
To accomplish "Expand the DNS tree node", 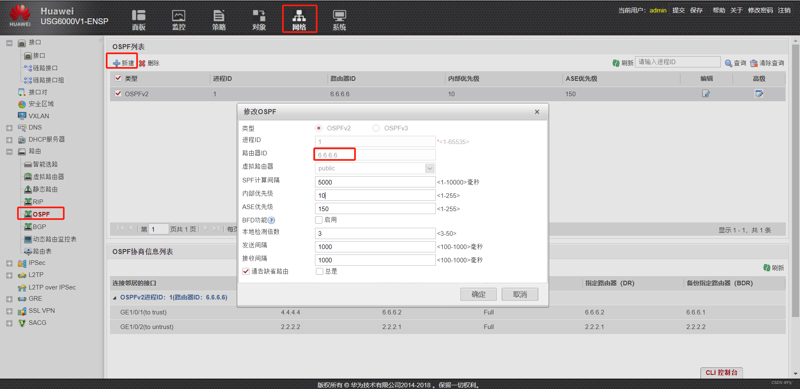I will tap(9, 128).
